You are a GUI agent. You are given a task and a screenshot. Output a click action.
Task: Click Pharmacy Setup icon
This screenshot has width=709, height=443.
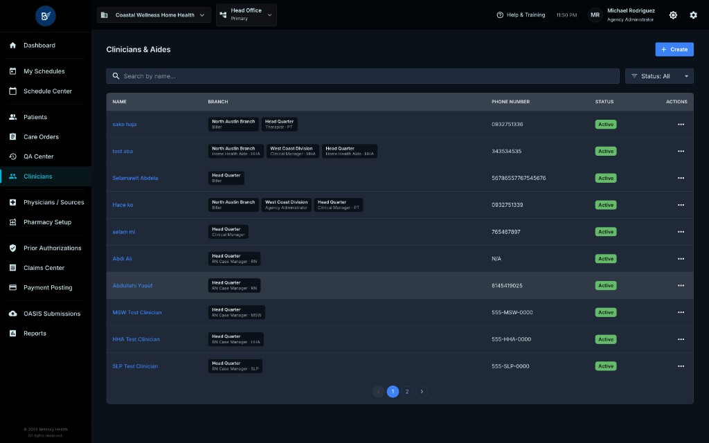pyautogui.click(x=12, y=222)
